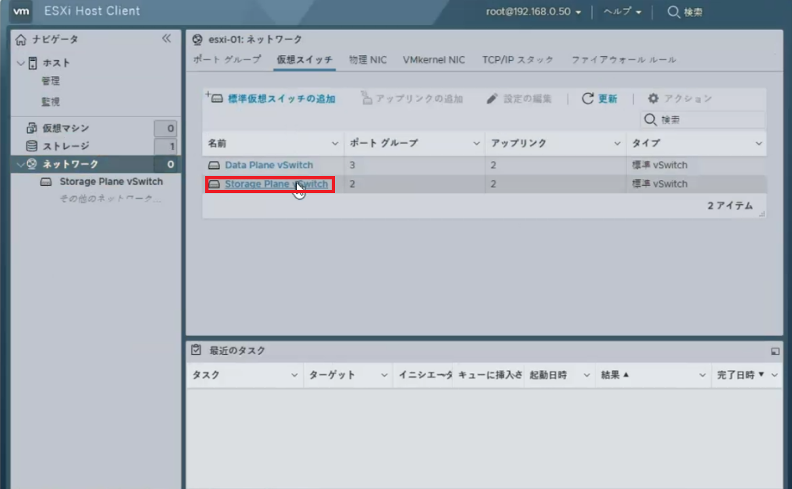Click the search magnifier icon in header
792x489 pixels.
[x=673, y=12]
